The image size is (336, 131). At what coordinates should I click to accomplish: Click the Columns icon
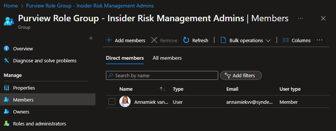click(286, 40)
